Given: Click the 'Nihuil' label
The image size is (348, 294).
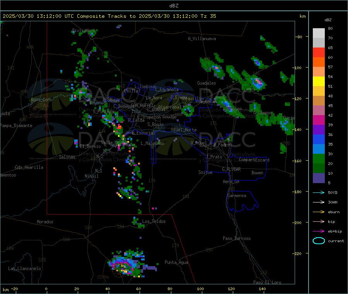Looking at the screenshot, I should pos(92,176).
